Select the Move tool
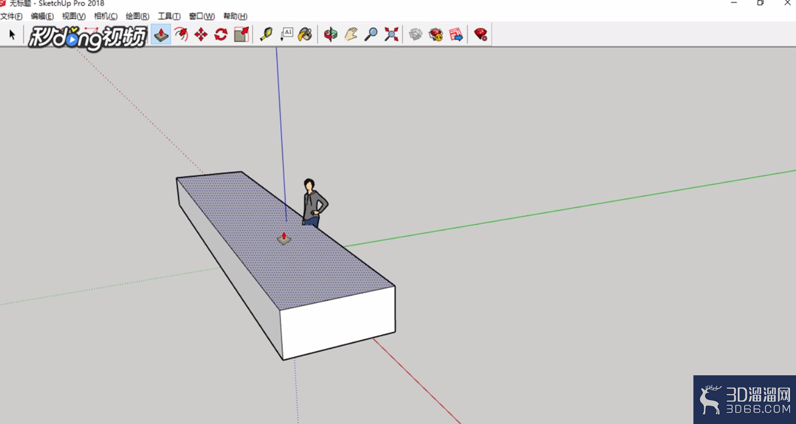The image size is (796, 424). [201, 34]
